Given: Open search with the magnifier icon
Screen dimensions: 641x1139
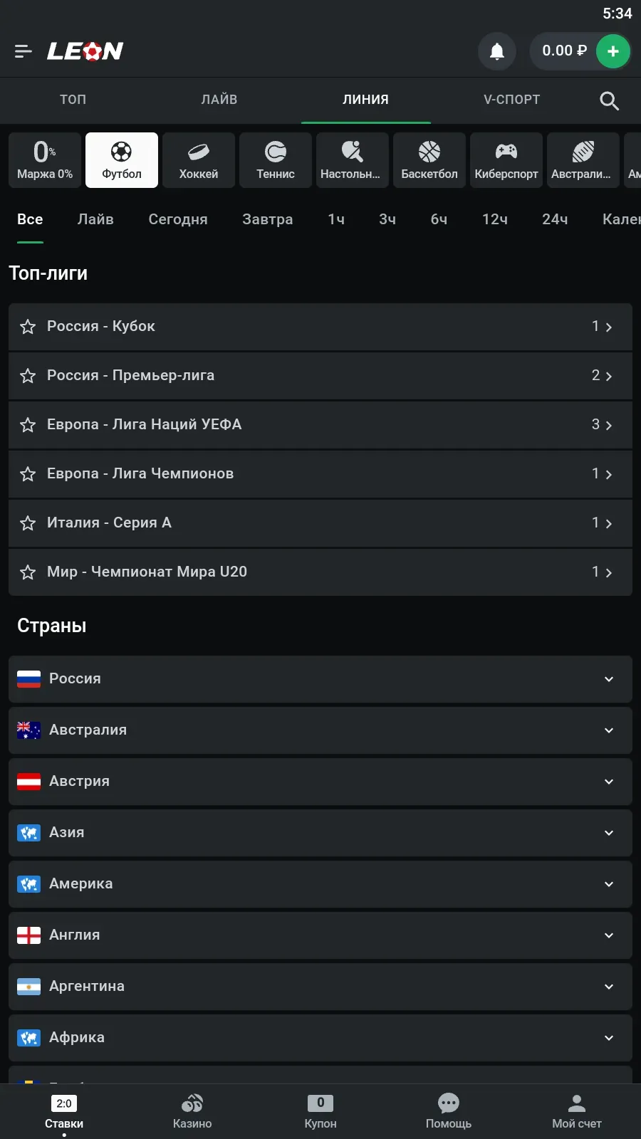Looking at the screenshot, I should click(x=609, y=100).
